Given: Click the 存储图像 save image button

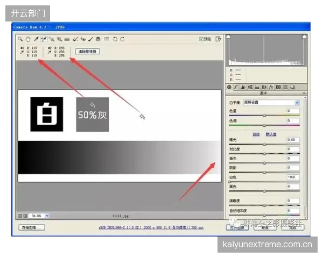Looking at the screenshot, I should [32, 227].
